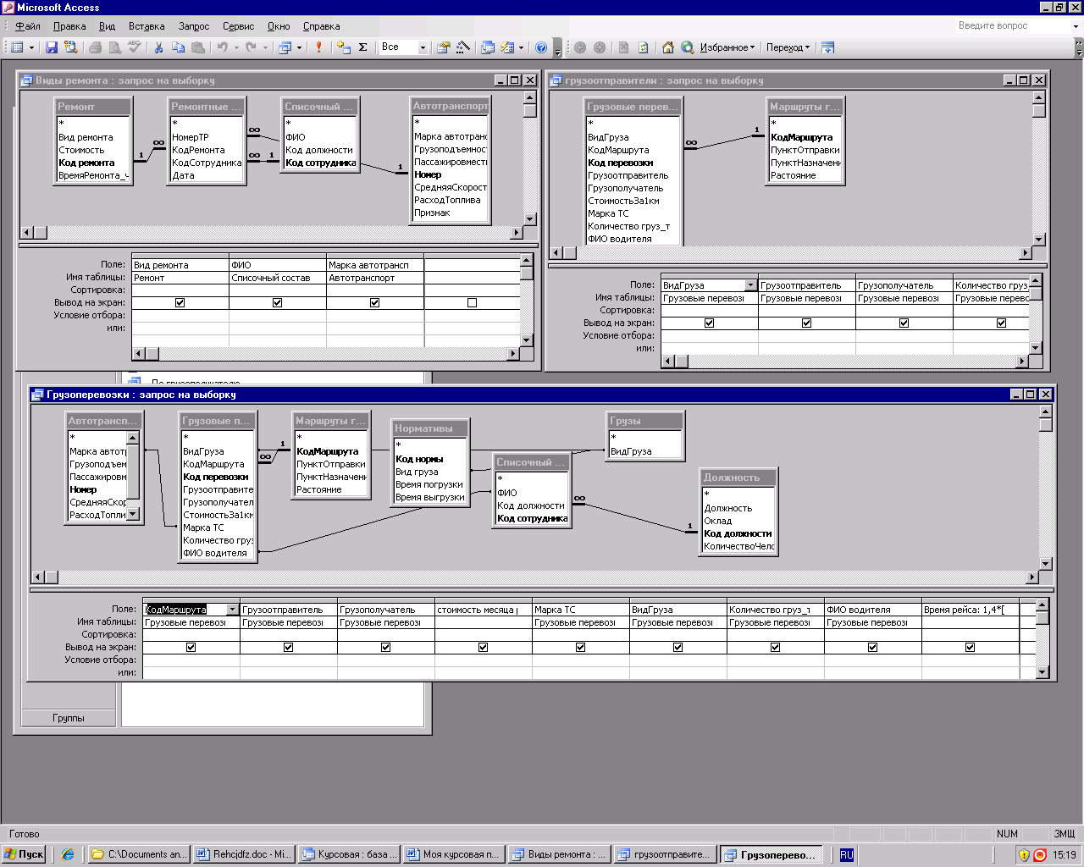Expand the ВидГруза field dropdown
The width and height of the screenshot is (1084, 867).
click(750, 285)
